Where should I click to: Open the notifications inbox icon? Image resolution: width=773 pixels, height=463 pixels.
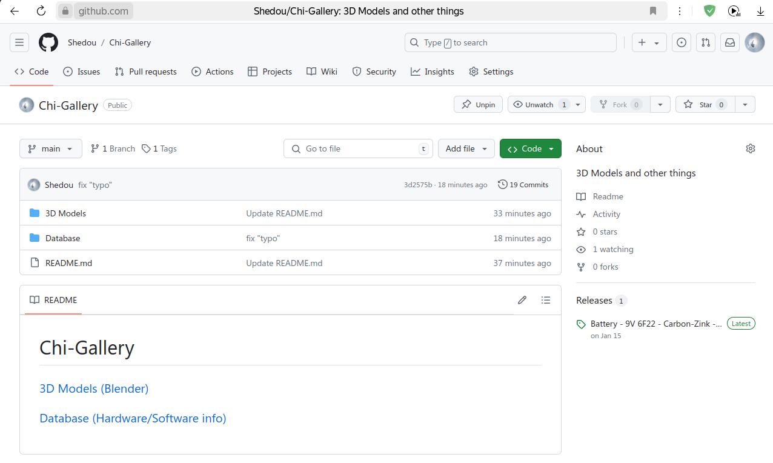[730, 42]
